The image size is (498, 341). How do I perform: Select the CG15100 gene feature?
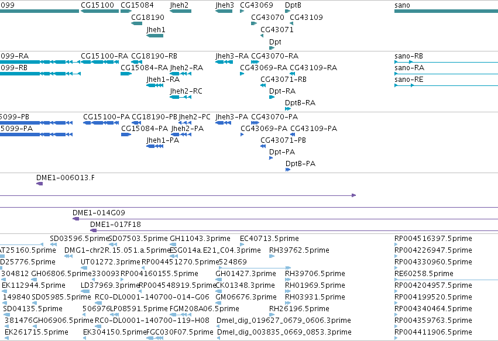coord(99,11)
